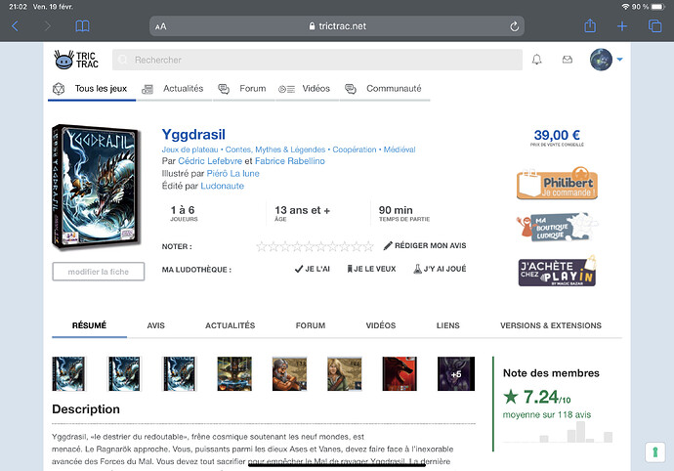Viewport: 674px width, 471px height.
Task: Open the messages envelope icon
Action: [x=568, y=60]
